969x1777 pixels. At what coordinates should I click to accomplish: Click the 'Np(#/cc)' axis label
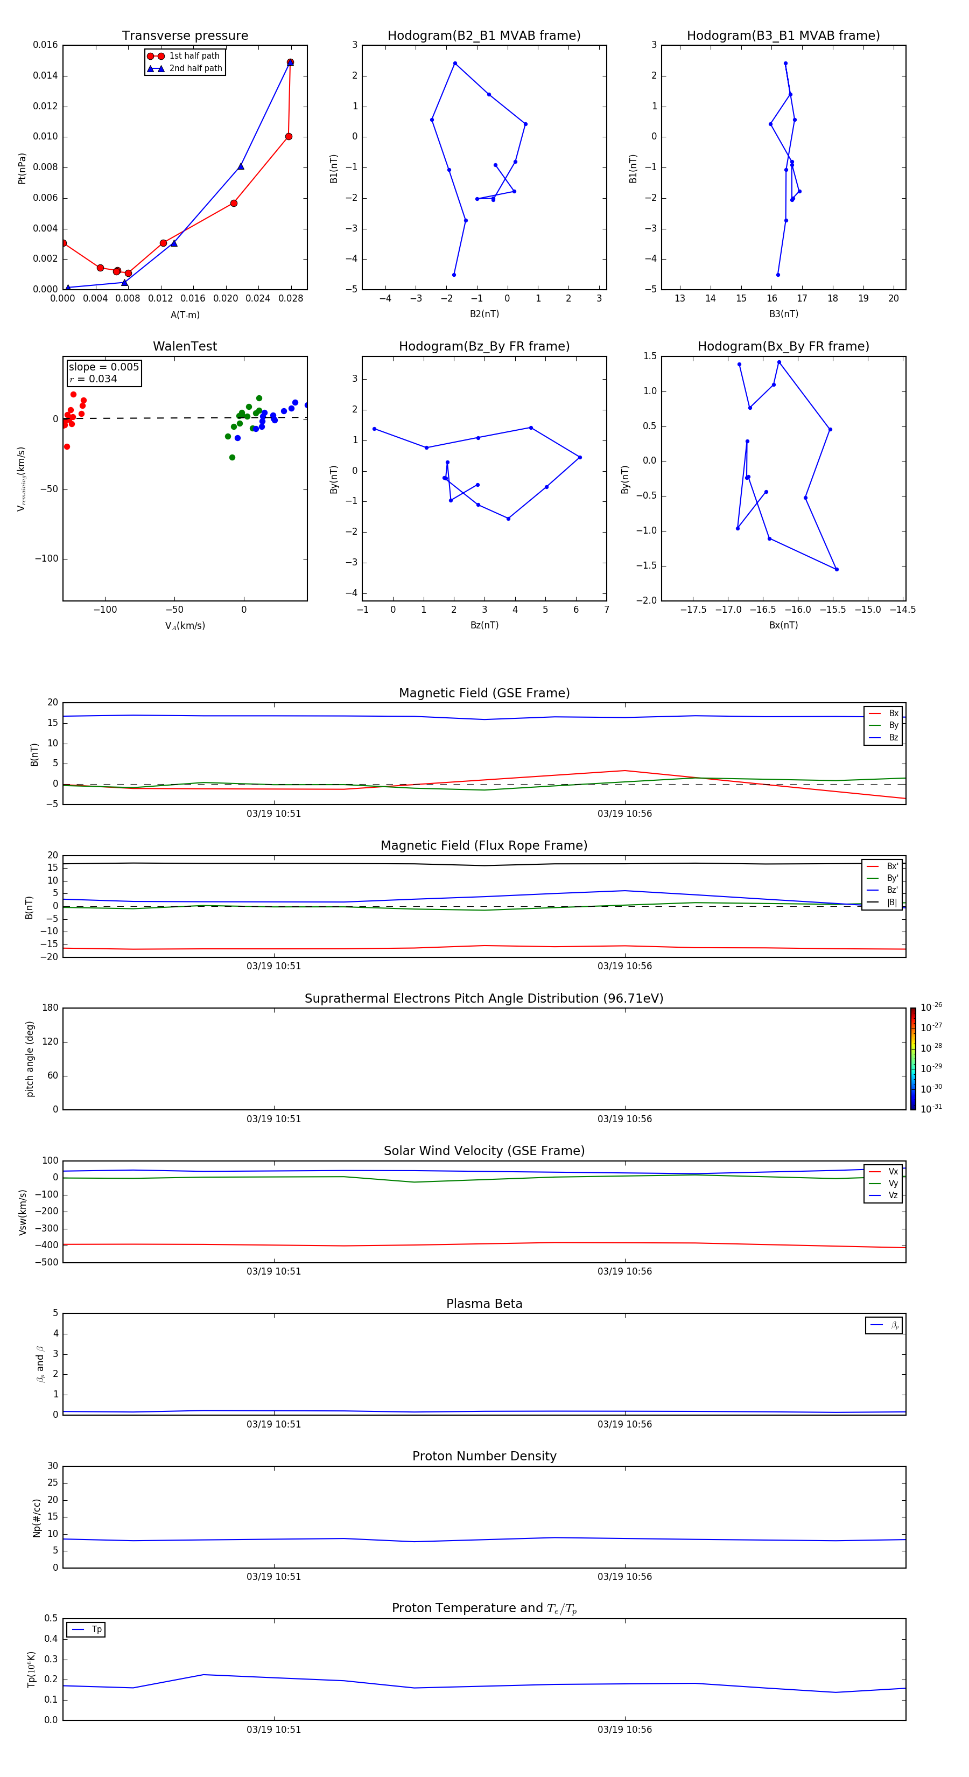click(37, 1517)
